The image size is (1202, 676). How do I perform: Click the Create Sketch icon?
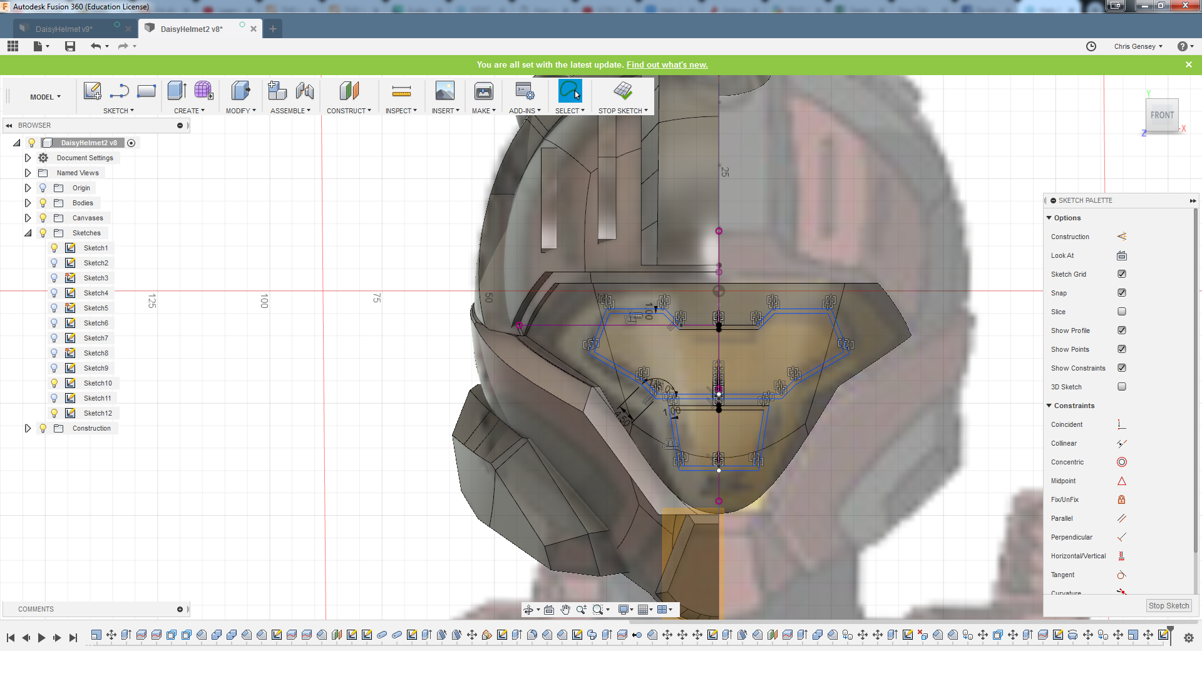pos(92,91)
